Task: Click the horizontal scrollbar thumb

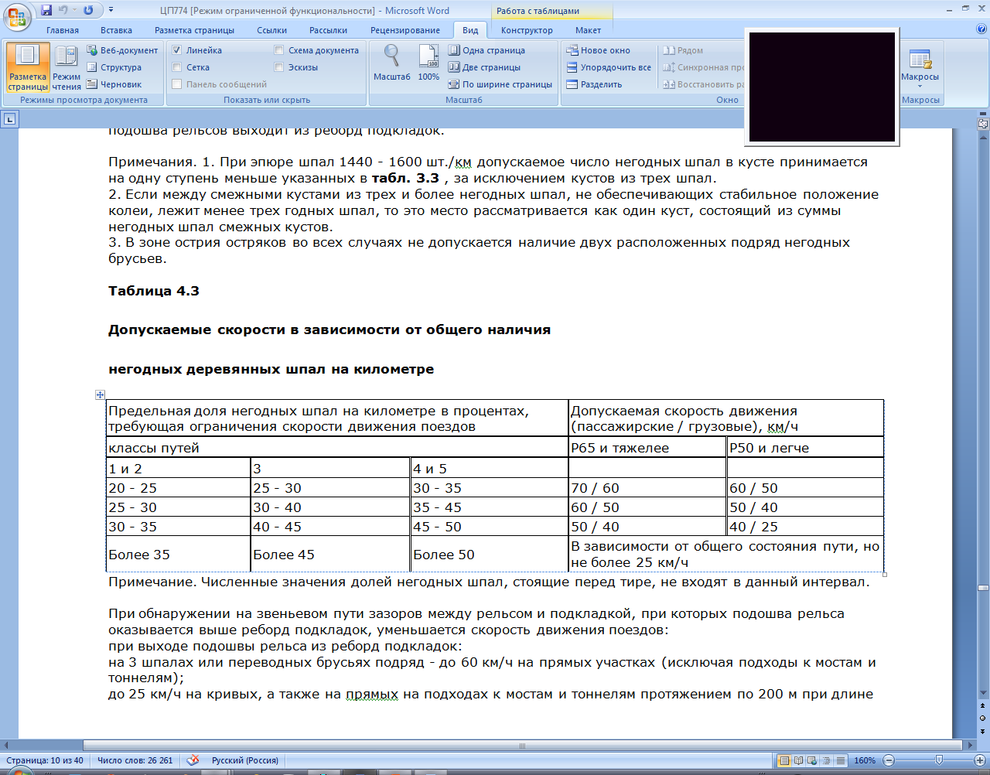Action: pos(523,746)
